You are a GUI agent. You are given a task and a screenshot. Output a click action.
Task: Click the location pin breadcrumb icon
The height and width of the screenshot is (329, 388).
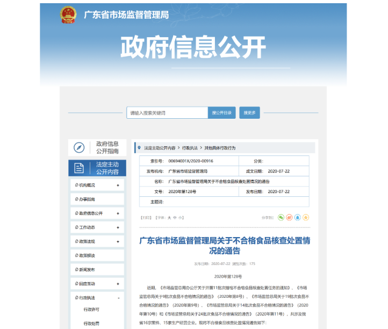(x=139, y=148)
